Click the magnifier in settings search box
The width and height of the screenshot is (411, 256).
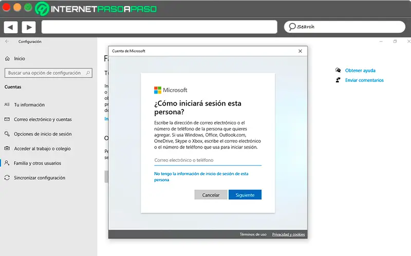coord(88,73)
